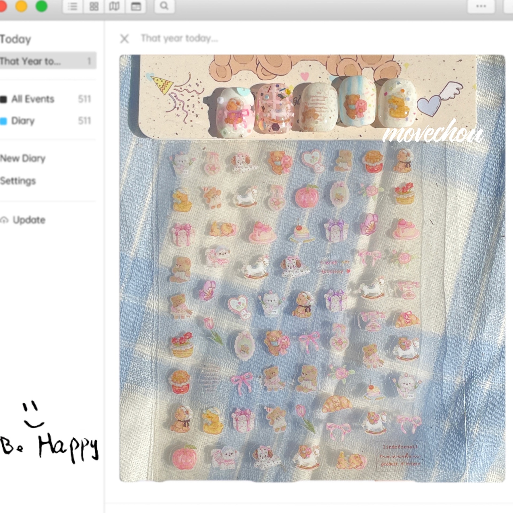The height and width of the screenshot is (513, 513).
Task: Close the That year today panel
Action: click(125, 39)
